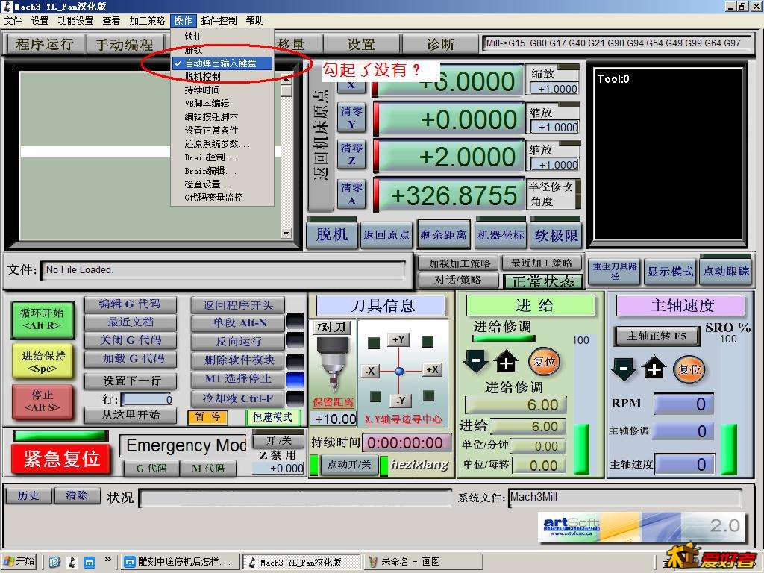Viewport: 764px width, 573px height.
Task: Select 还原系统参数... menu entry
Action: click(x=222, y=144)
